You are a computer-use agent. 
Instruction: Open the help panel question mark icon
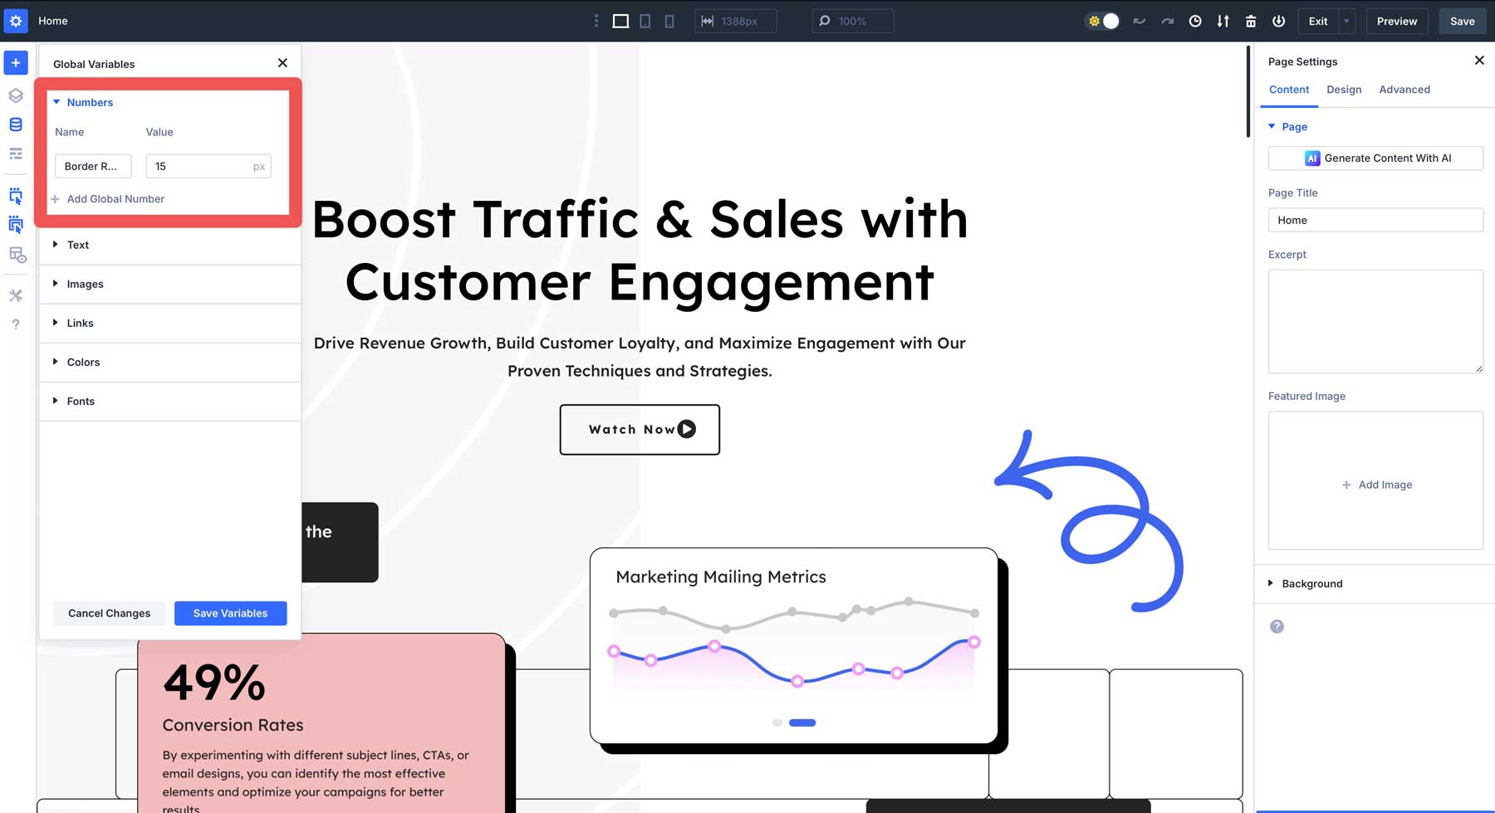(x=15, y=324)
